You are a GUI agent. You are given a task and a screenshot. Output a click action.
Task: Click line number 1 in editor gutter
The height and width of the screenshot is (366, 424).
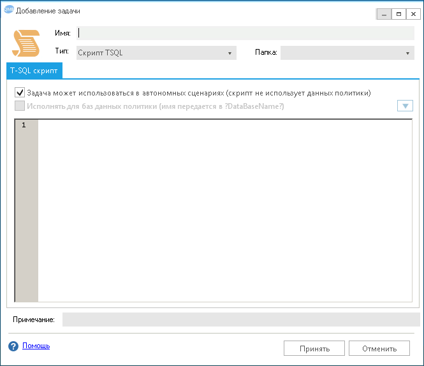point(24,125)
